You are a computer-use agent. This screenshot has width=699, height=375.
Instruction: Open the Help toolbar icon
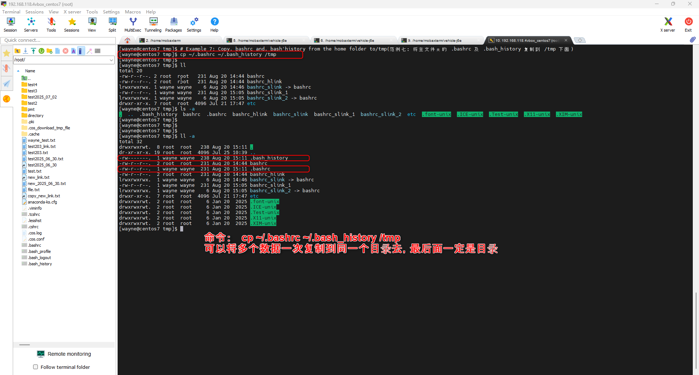214,25
